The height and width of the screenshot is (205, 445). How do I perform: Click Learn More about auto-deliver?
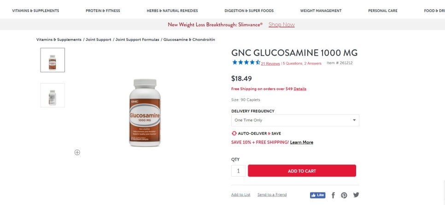coord(302,143)
